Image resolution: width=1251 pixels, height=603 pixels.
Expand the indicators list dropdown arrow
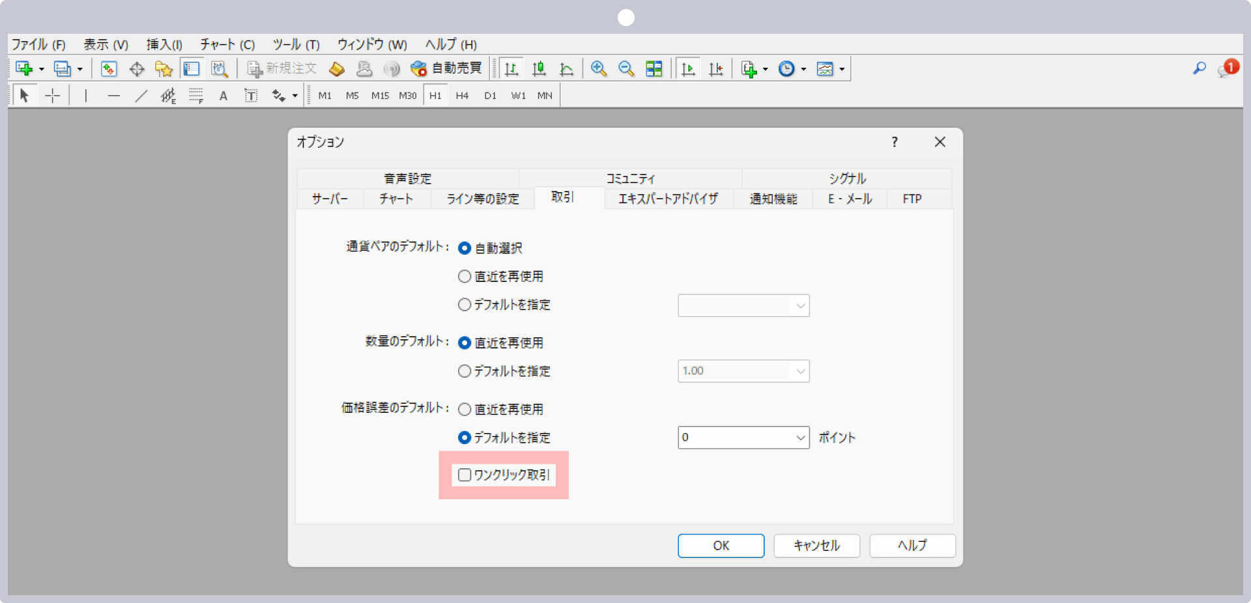tap(765, 68)
